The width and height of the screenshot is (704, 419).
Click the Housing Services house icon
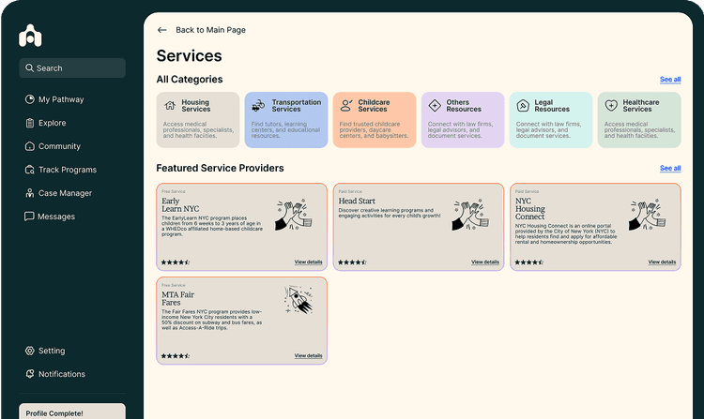[x=170, y=105]
